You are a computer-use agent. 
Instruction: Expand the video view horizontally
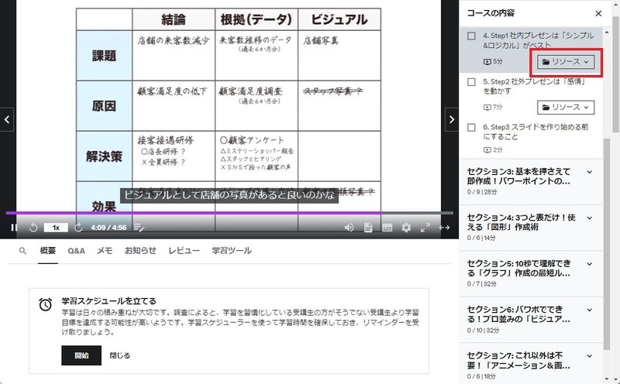click(444, 228)
